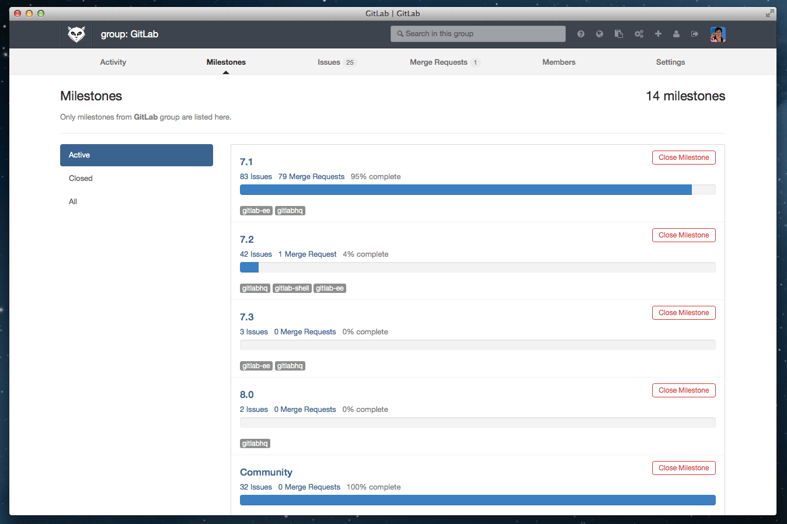
Task: Click the GitLab fox logo
Action: point(76,34)
